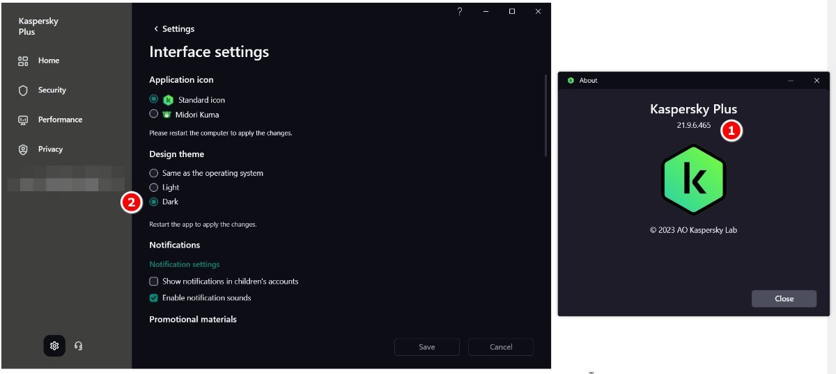
Task: Open settings via the gear icon
Action: [54, 345]
